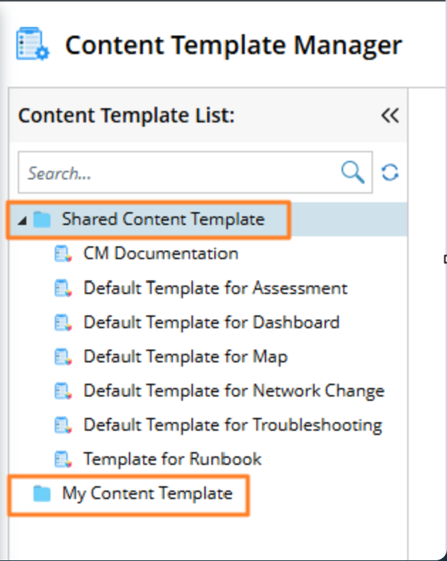Select the Shared Content Template folder
The width and height of the screenshot is (447, 561).
pos(162,219)
